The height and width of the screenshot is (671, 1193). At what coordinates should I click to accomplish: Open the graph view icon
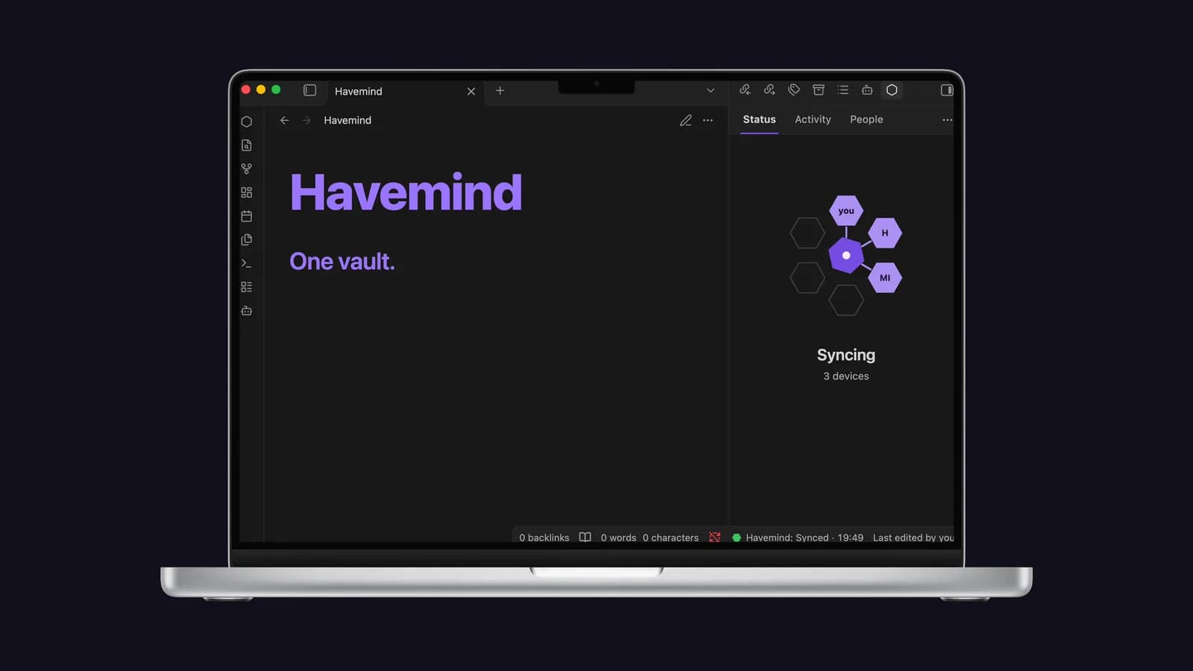[x=247, y=169]
